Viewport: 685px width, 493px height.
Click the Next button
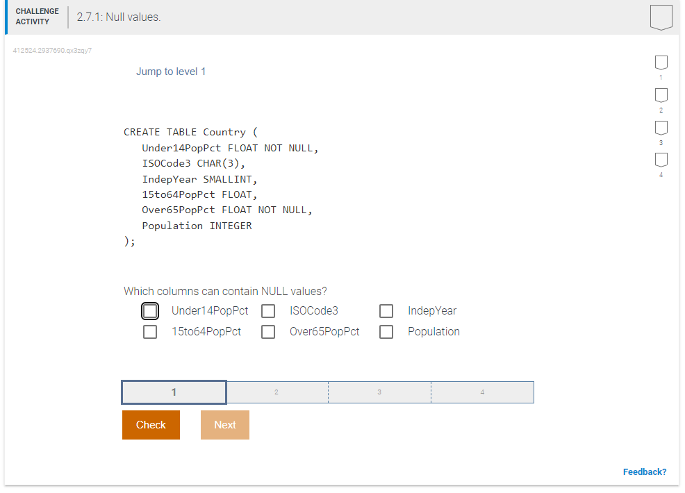click(224, 424)
